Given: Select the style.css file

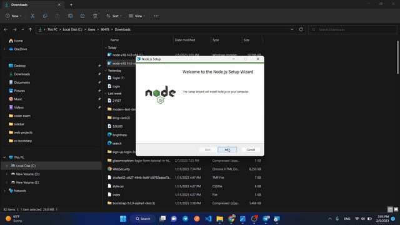Looking at the screenshot, I should [116, 186].
